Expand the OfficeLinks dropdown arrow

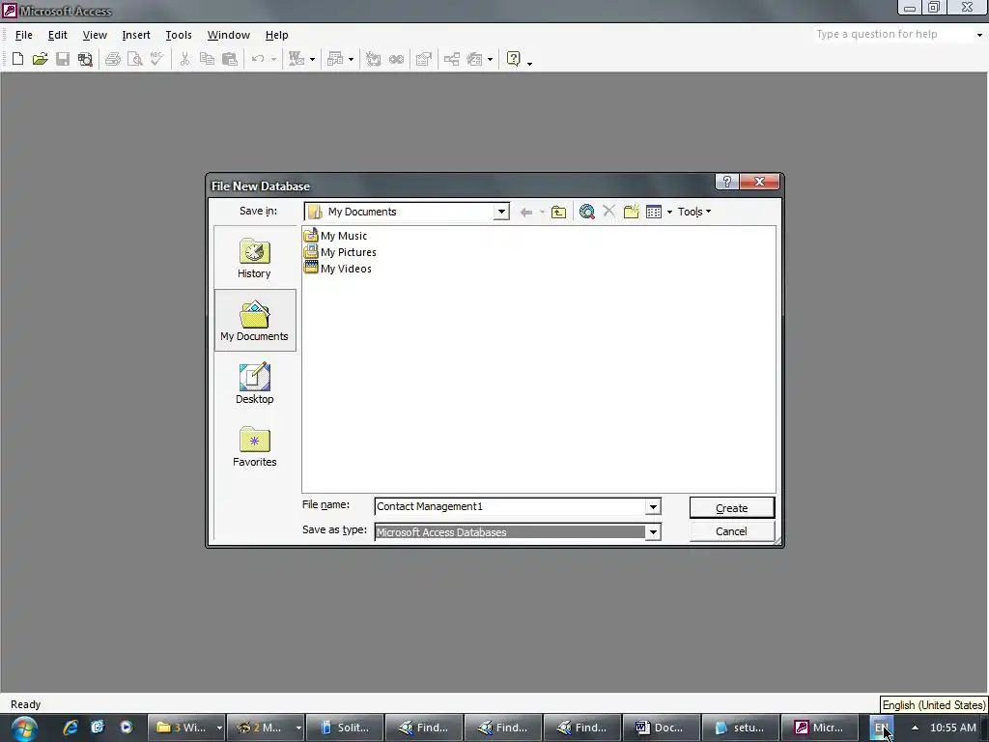[x=312, y=59]
